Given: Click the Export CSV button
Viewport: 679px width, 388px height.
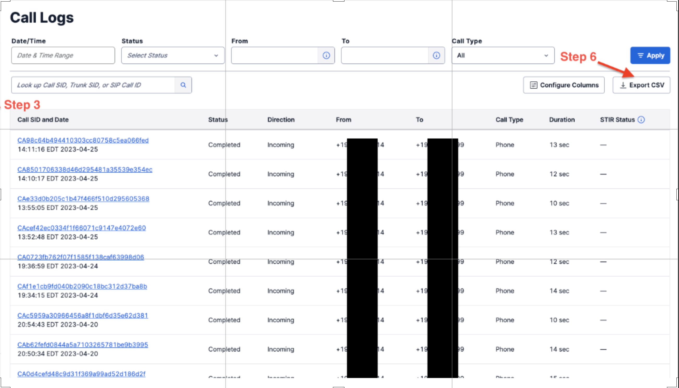Looking at the screenshot, I should [641, 85].
